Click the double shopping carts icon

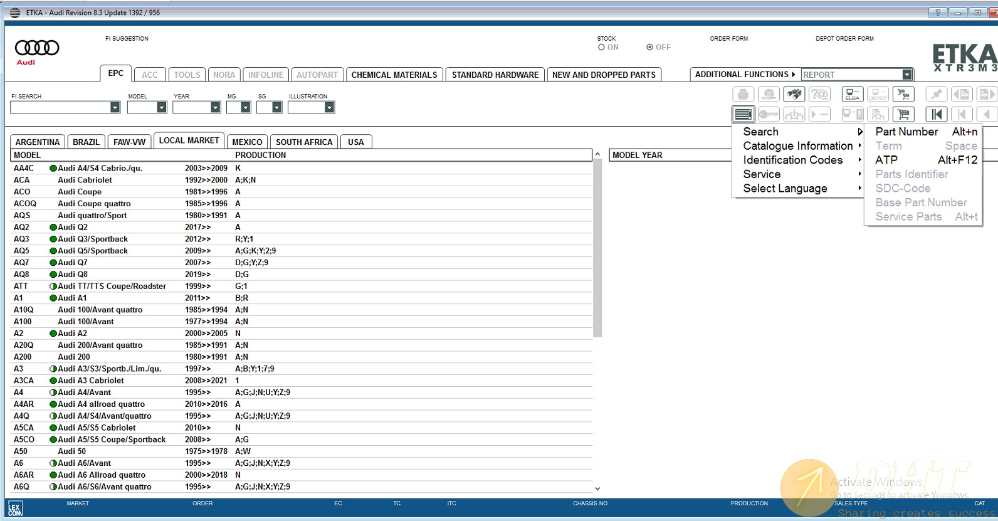point(903,95)
